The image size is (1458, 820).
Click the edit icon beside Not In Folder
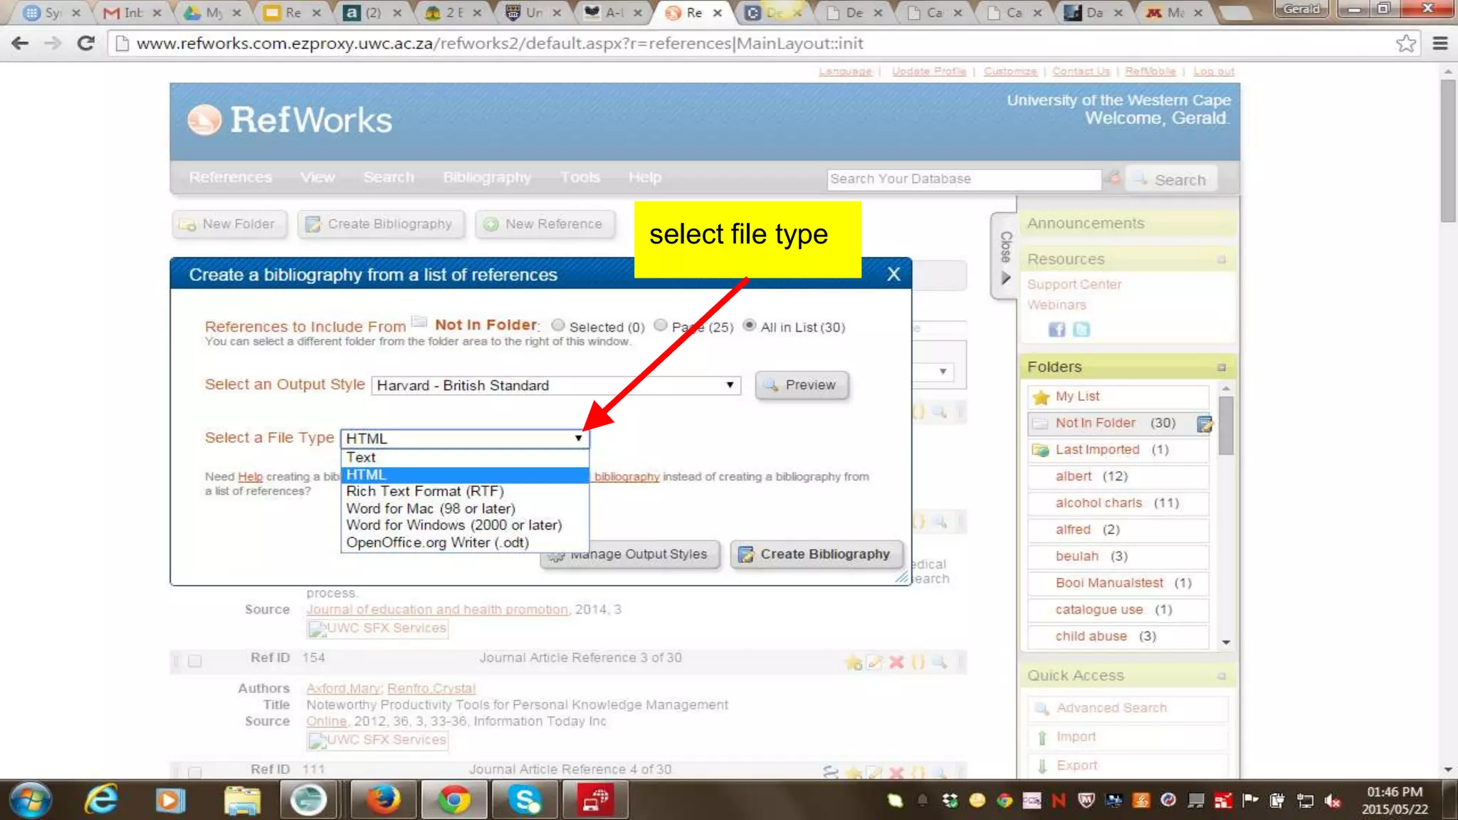click(1204, 424)
